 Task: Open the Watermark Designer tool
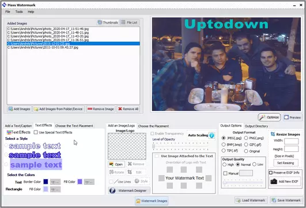pyautogui.click(x=129, y=191)
